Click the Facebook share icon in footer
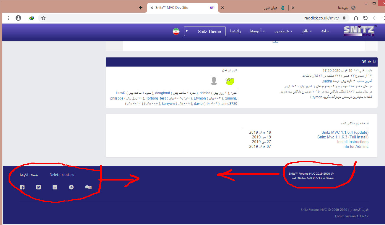385x225 pixels. coord(22,187)
